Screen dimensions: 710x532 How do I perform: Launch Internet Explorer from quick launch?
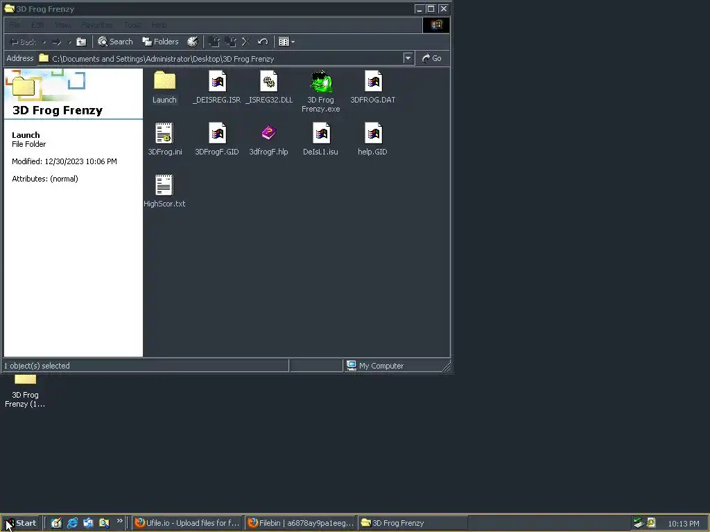(72, 523)
